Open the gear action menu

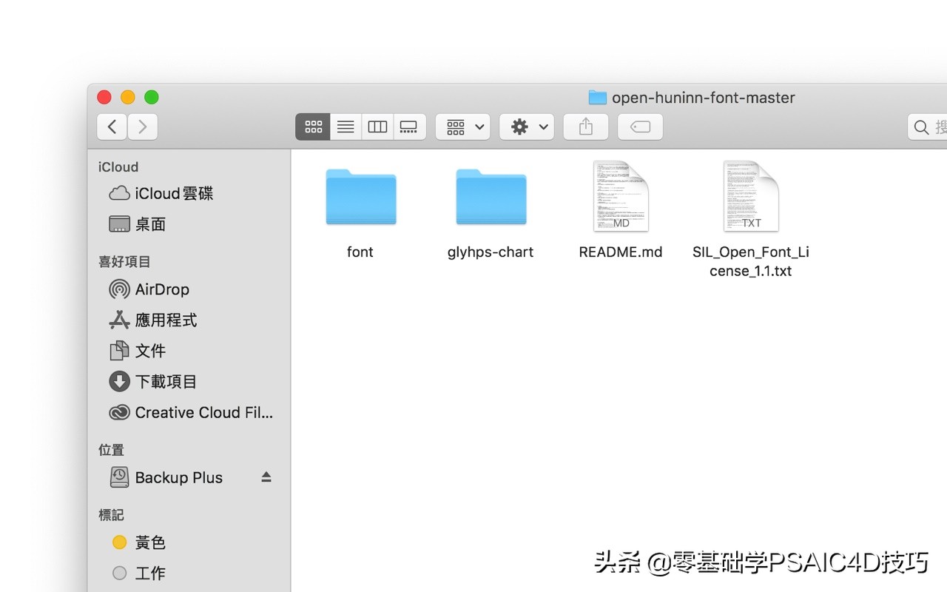(527, 127)
